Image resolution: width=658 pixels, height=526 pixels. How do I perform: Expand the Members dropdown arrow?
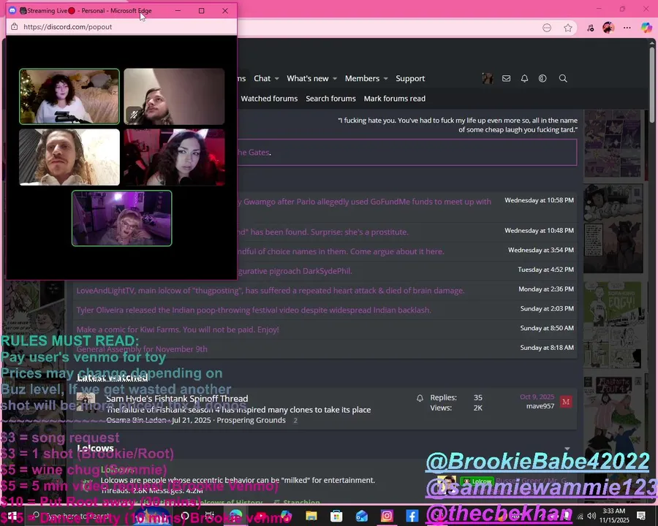pos(385,79)
